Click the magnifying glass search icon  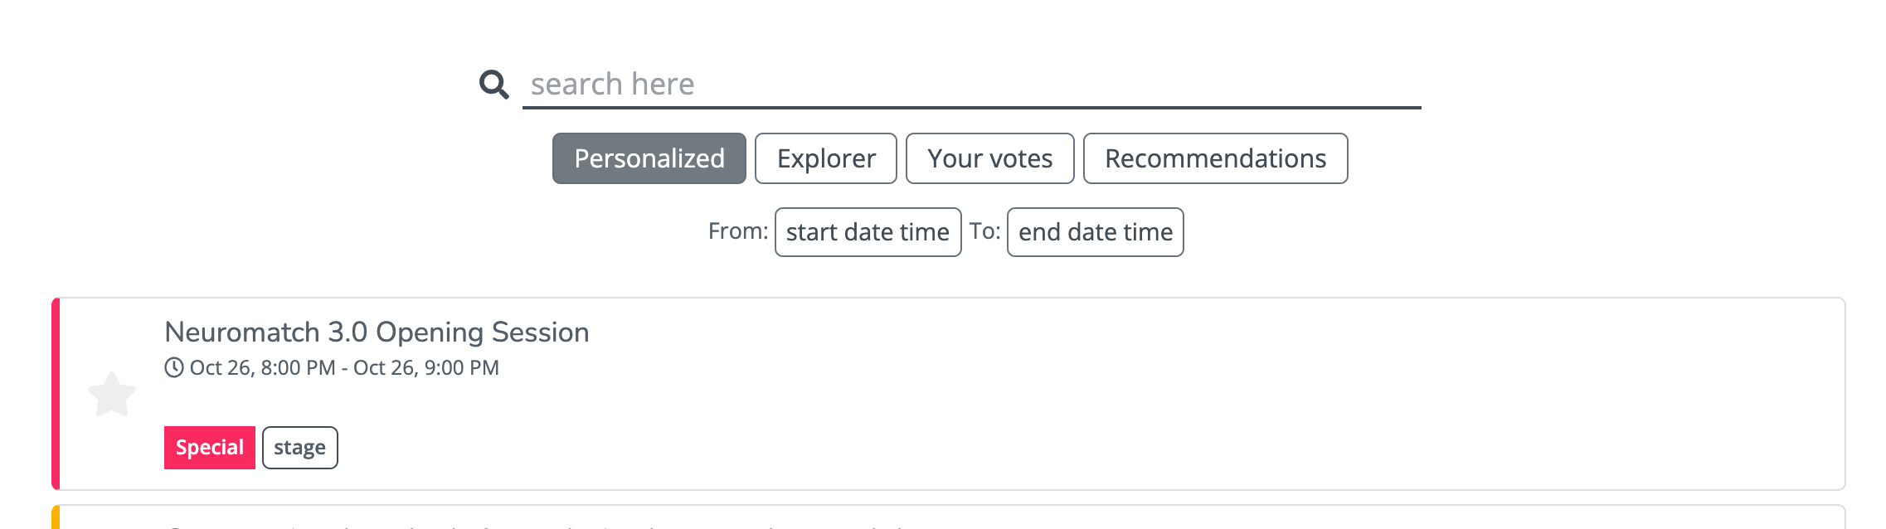(493, 85)
